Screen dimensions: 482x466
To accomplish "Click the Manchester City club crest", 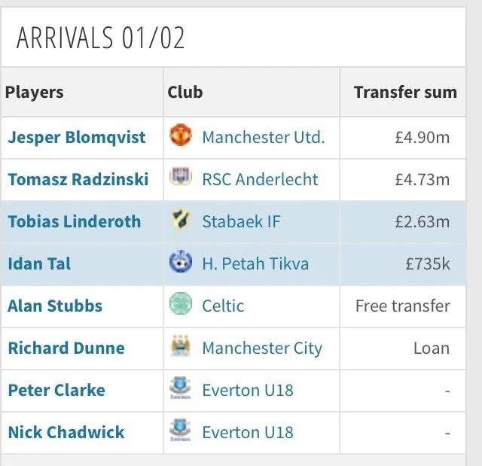I will (180, 348).
